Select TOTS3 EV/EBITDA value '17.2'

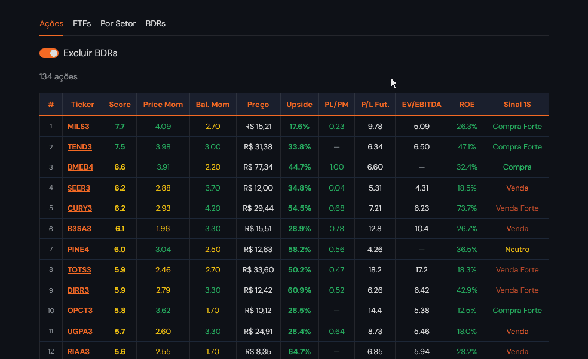click(x=421, y=270)
